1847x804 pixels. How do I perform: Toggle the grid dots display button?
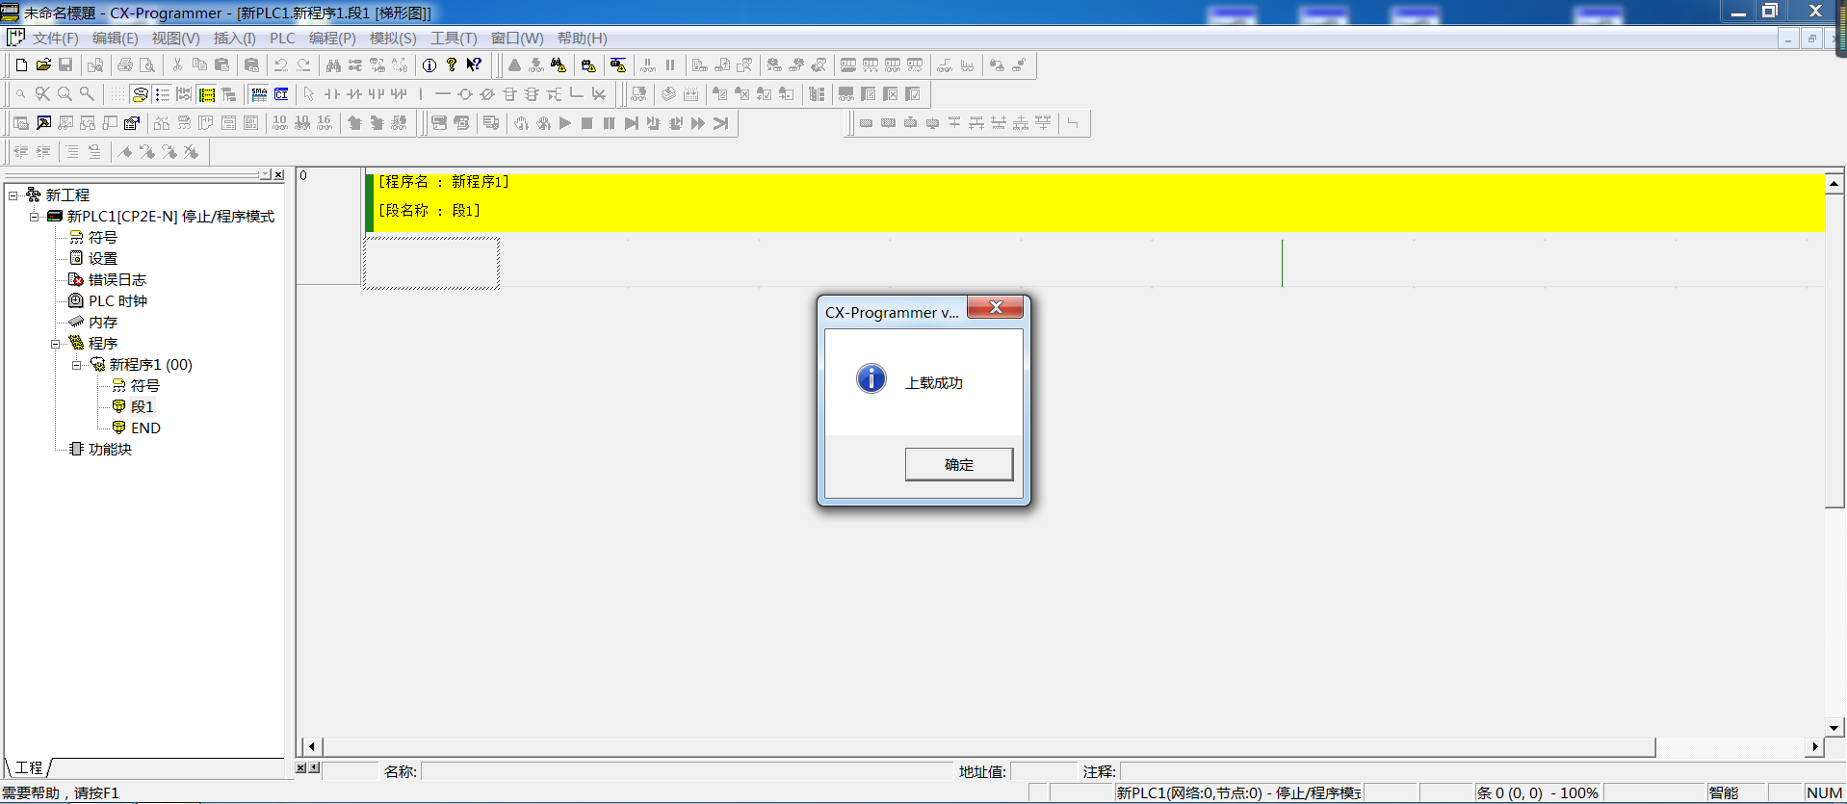117,94
